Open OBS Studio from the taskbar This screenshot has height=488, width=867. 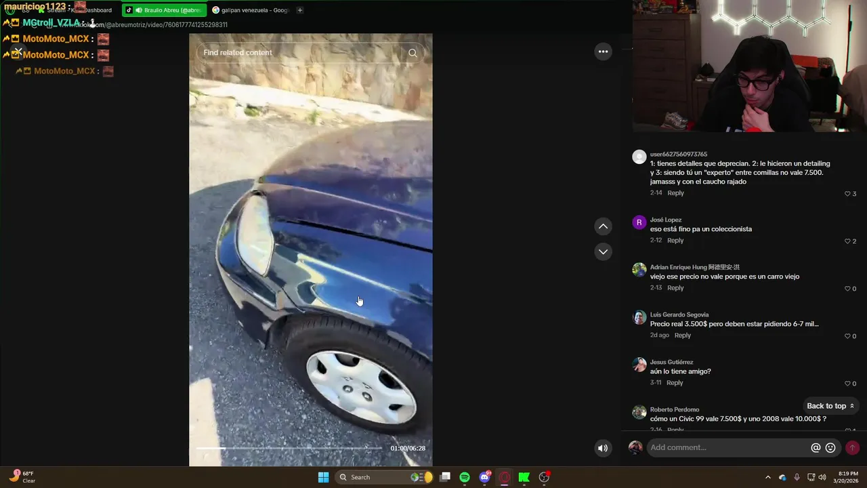pyautogui.click(x=544, y=477)
